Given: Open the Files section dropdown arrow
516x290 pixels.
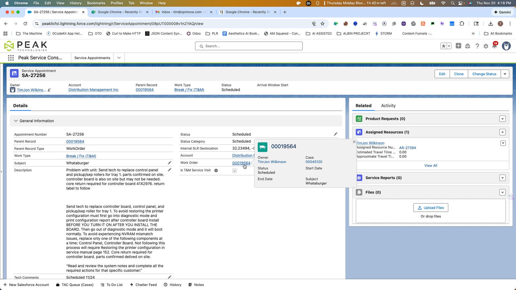Looking at the screenshot, I should pos(502,192).
